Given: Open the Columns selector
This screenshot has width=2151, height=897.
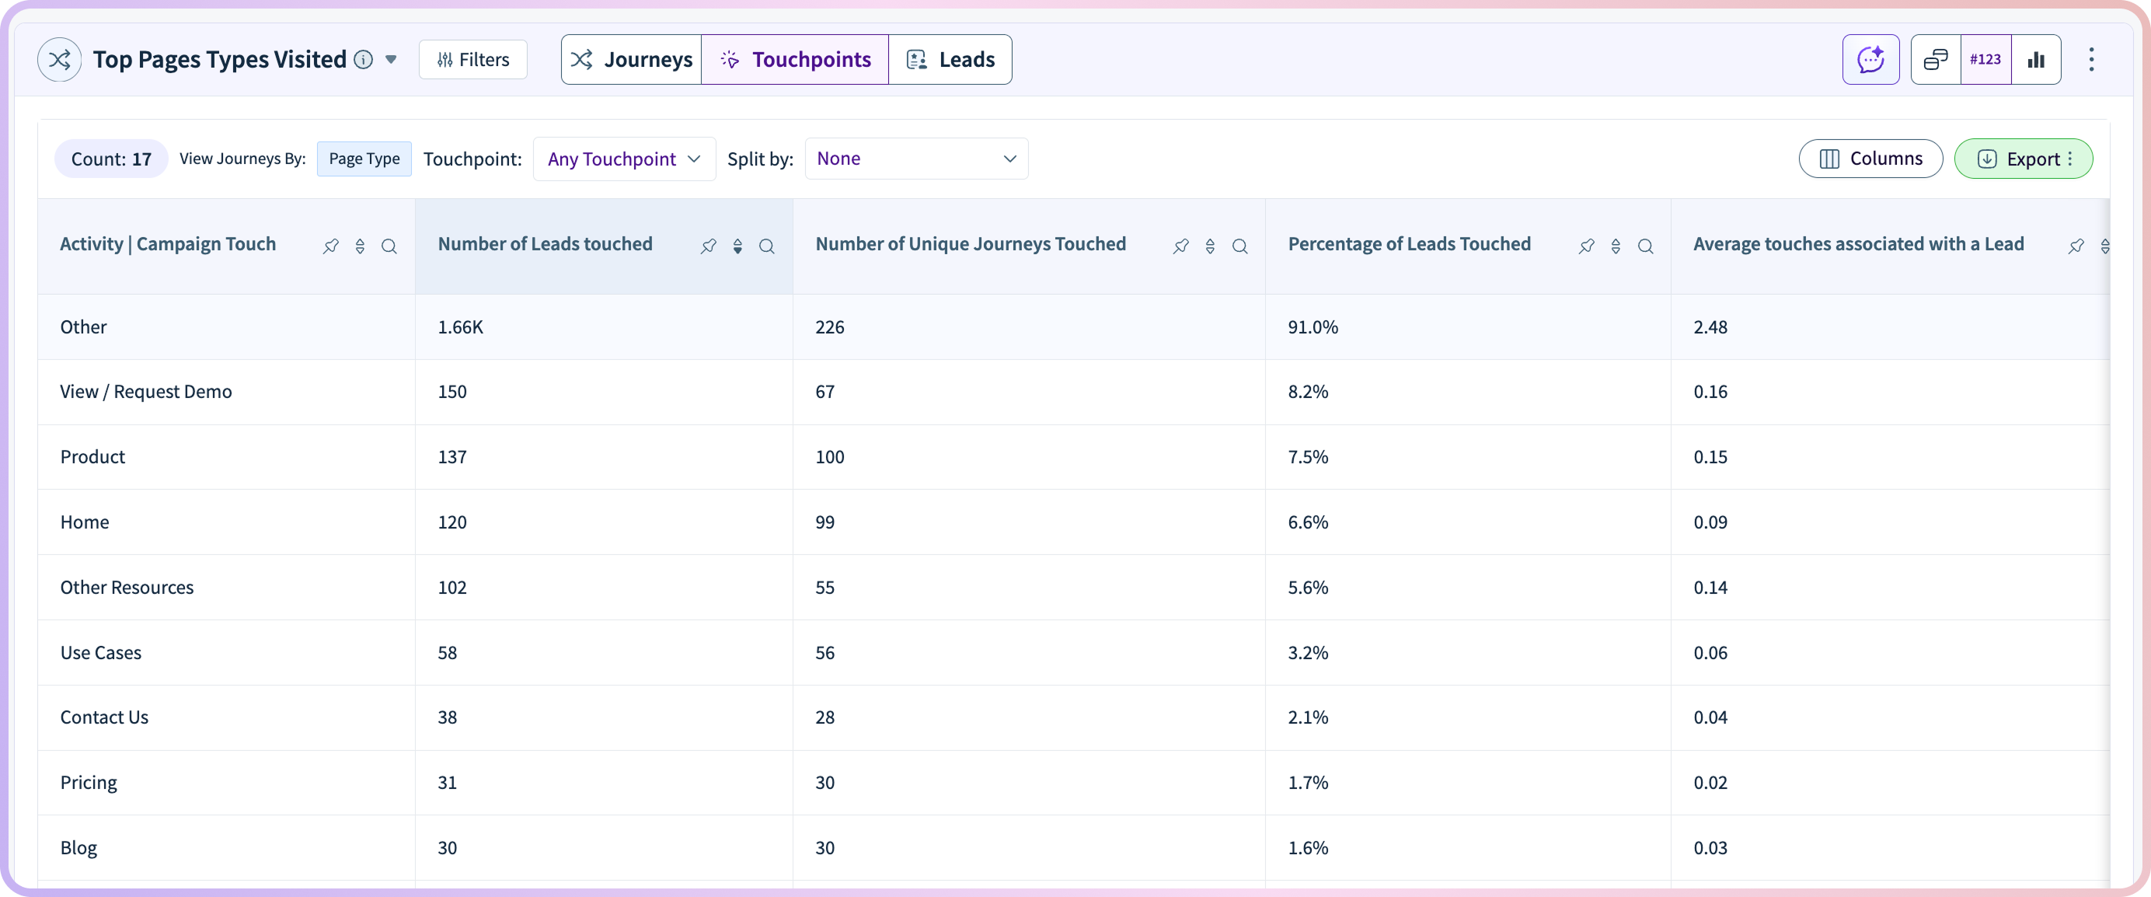Looking at the screenshot, I should [x=1870, y=159].
